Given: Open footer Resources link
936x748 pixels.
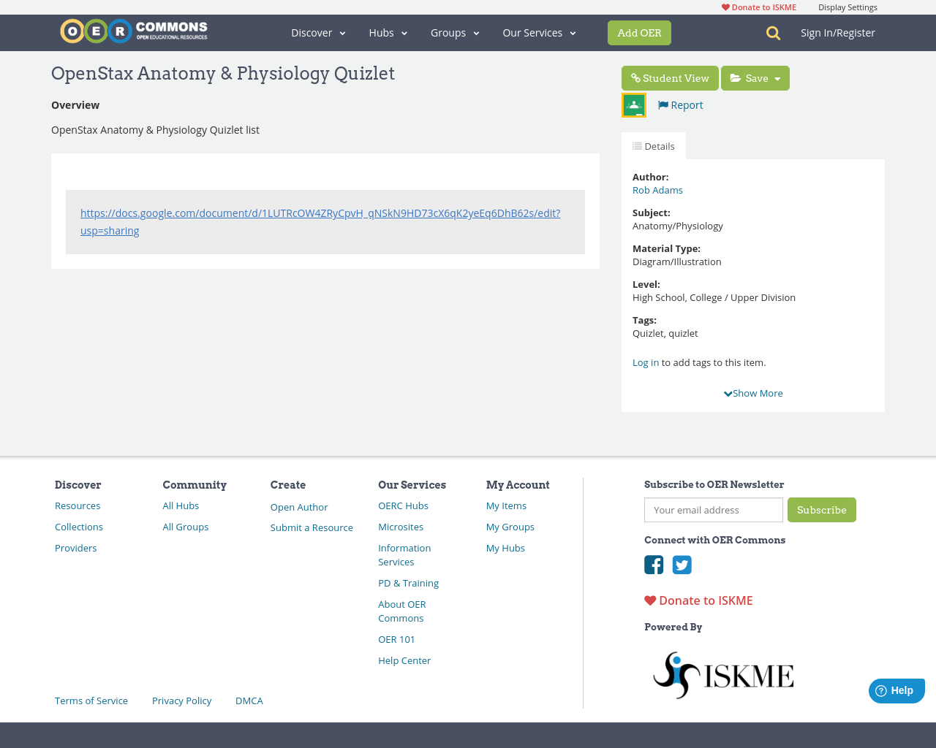Looking at the screenshot, I should point(78,505).
